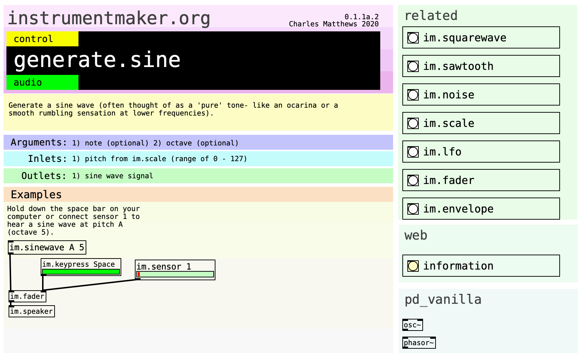Click the im.sensor 1 level slider
This screenshot has height=353, width=580.
[x=175, y=274]
